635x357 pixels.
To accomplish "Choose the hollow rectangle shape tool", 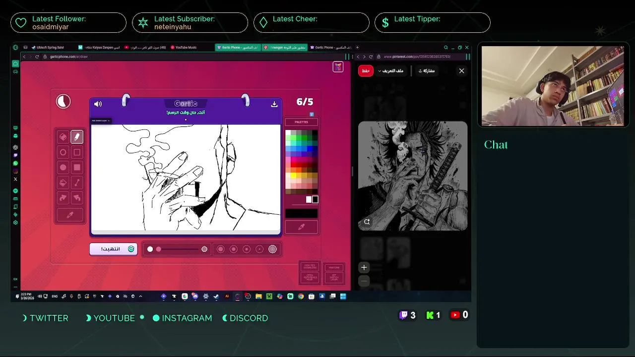I will pyautogui.click(x=77, y=152).
